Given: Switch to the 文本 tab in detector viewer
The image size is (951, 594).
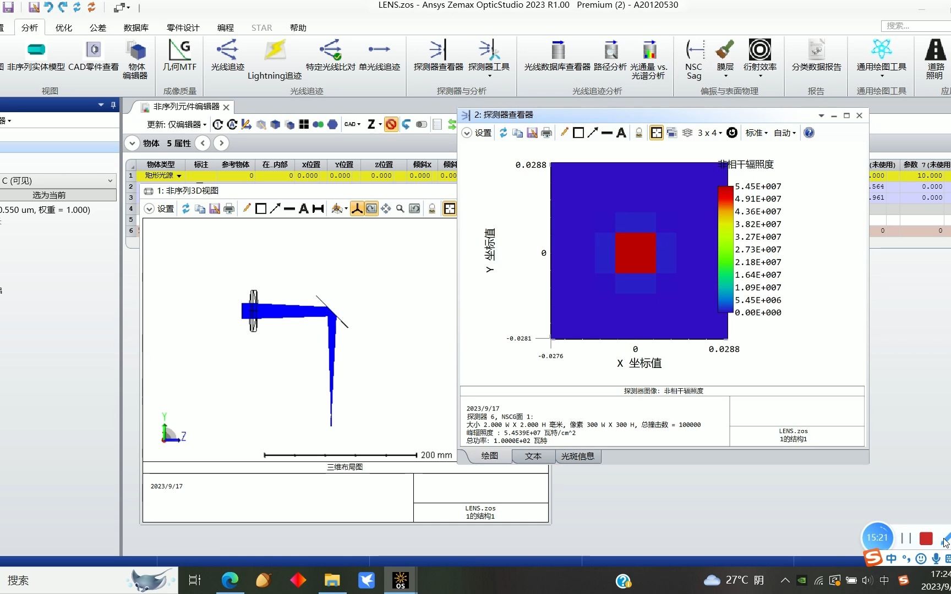Looking at the screenshot, I should 533,456.
